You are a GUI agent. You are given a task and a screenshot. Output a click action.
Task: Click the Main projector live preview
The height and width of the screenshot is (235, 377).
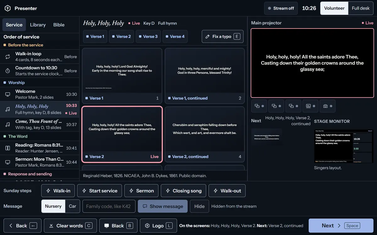pyautogui.click(x=312, y=63)
